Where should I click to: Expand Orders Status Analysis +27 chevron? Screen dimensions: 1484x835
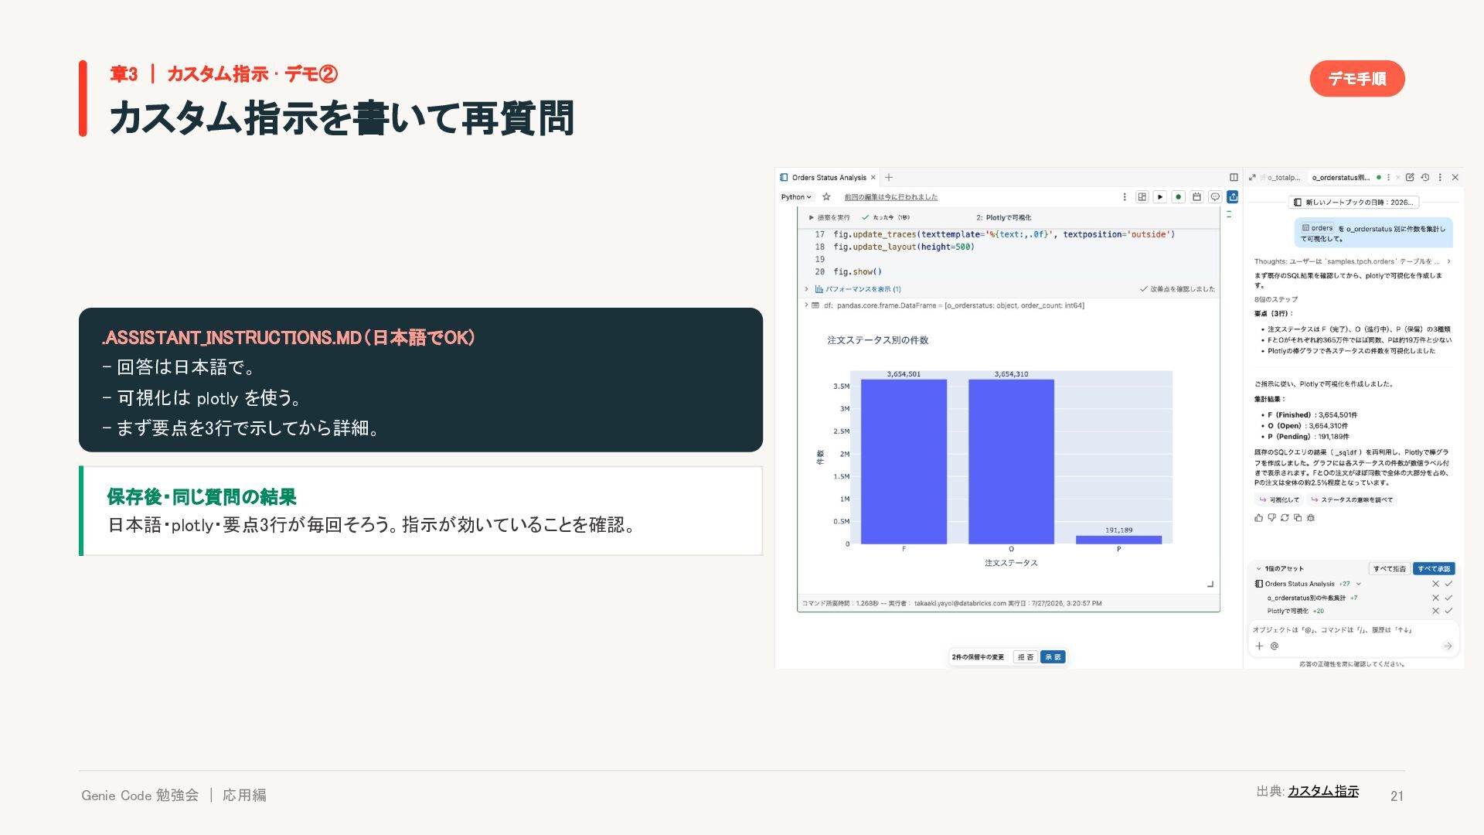click(x=1358, y=584)
